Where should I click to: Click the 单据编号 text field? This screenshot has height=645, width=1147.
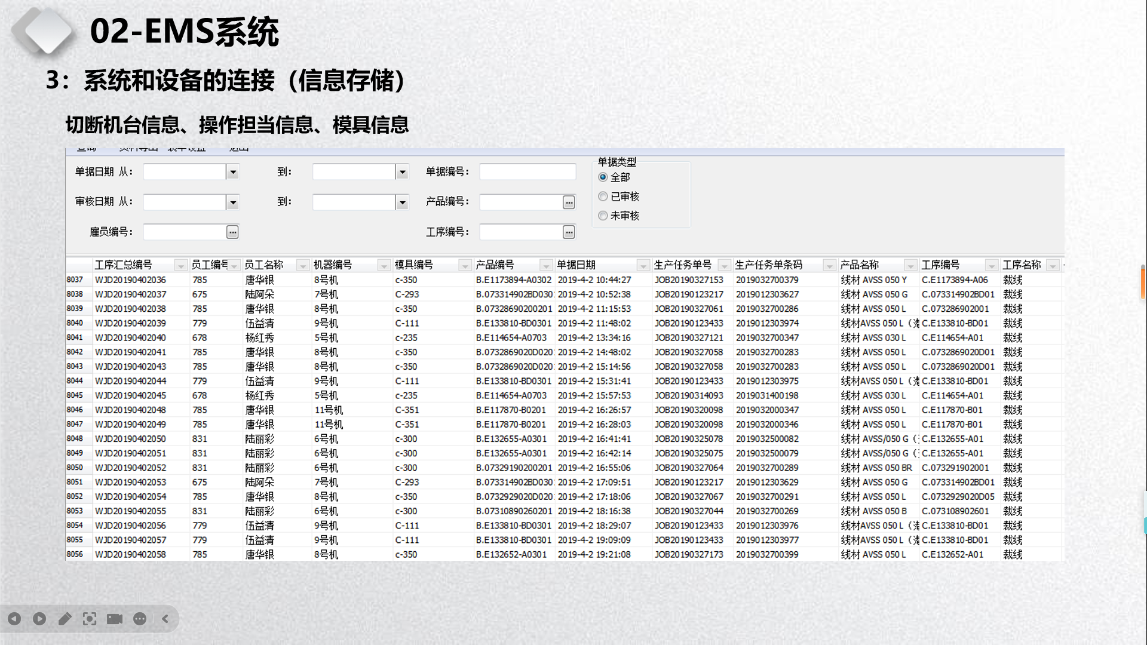pos(527,173)
